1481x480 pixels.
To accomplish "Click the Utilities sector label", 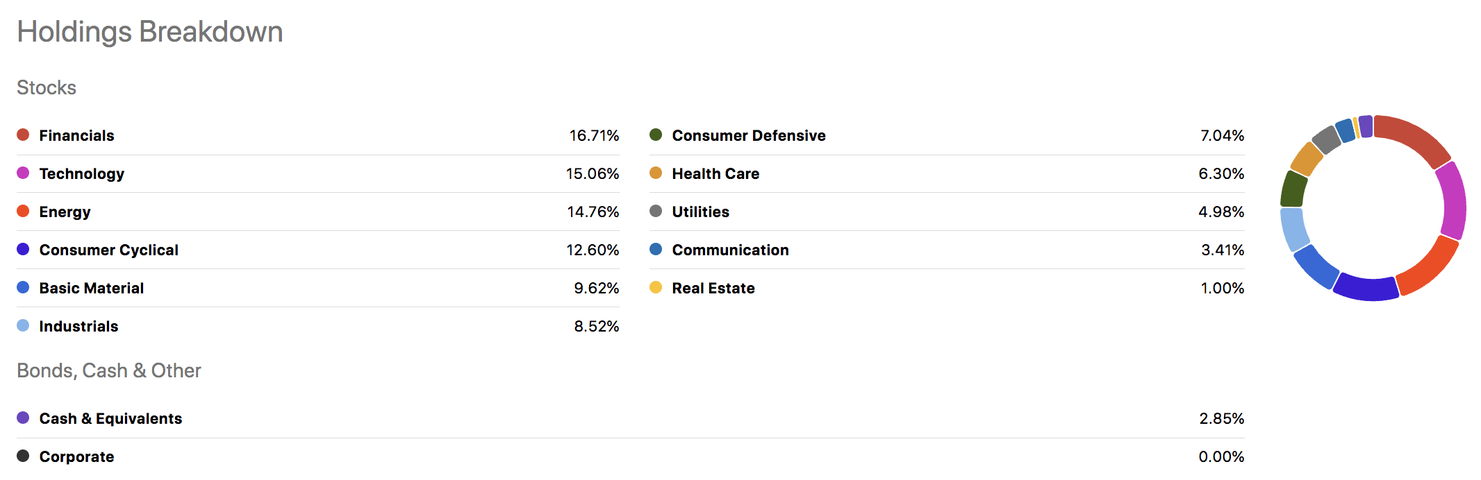I will click(700, 212).
